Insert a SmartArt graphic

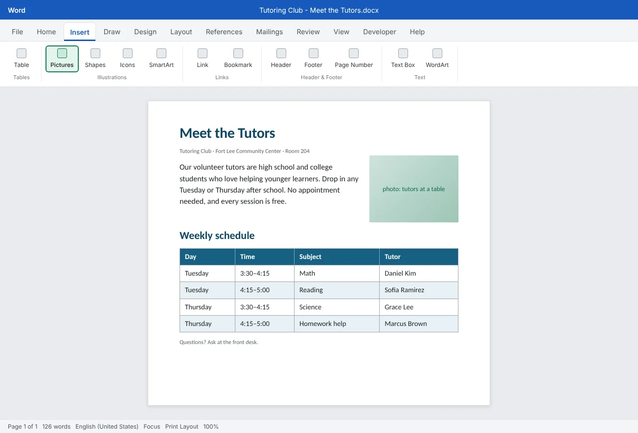[161, 59]
